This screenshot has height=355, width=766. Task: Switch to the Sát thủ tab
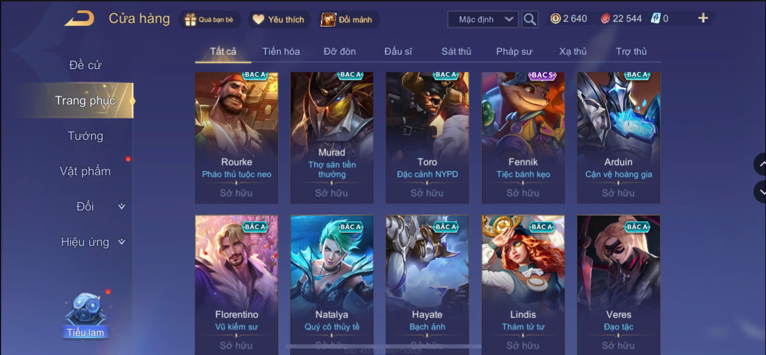[x=456, y=52]
